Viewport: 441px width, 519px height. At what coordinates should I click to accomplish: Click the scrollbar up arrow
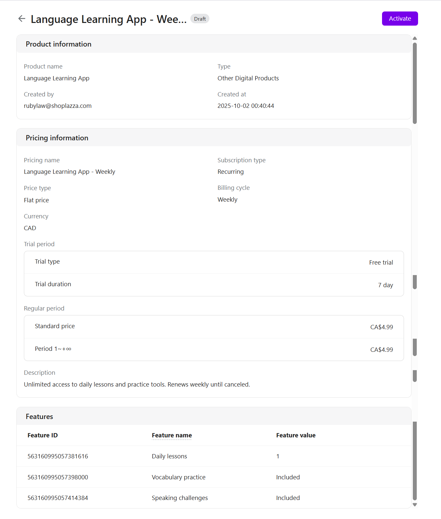pos(415,38)
